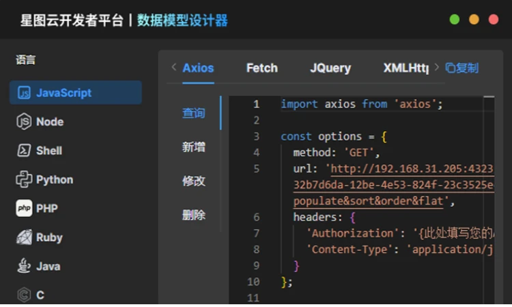Select the C language icon
The image size is (512, 307).
25,295
